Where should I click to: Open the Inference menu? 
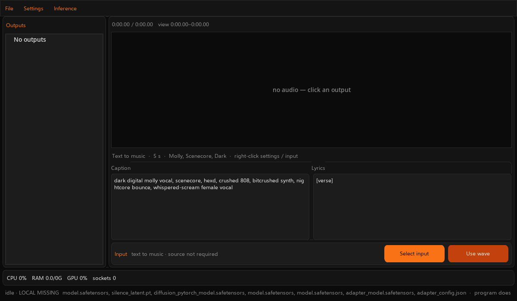pos(65,9)
